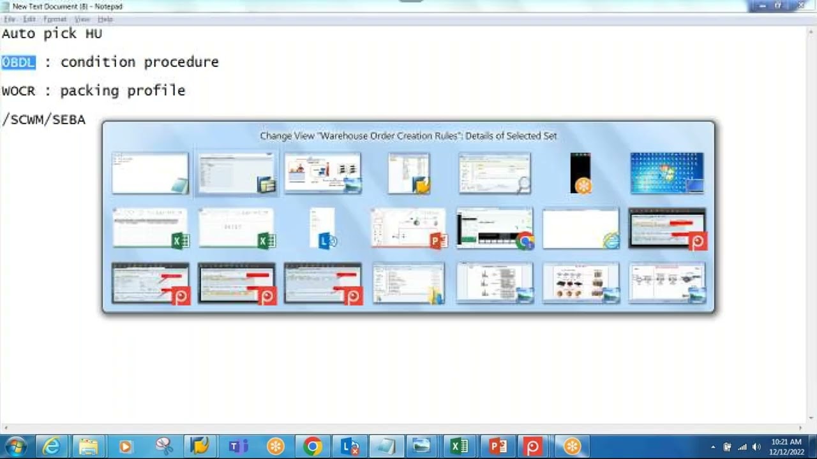817x459 pixels.
Task: Open the Snipping Tool taskbar icon
Action: [163, 446]
